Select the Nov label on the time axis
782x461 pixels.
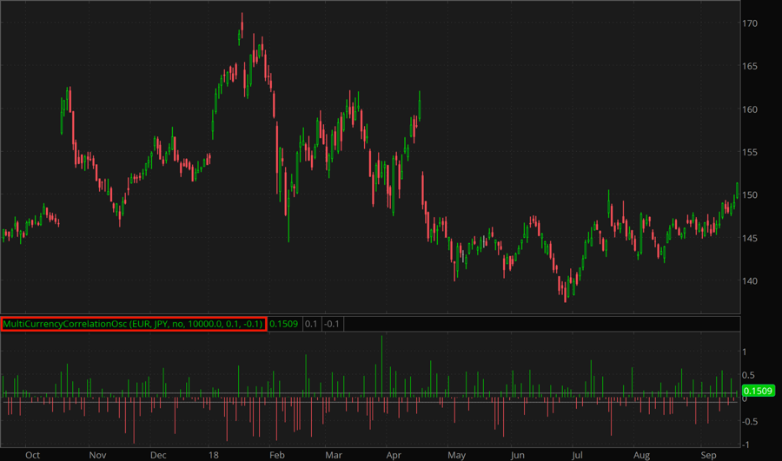97,454
